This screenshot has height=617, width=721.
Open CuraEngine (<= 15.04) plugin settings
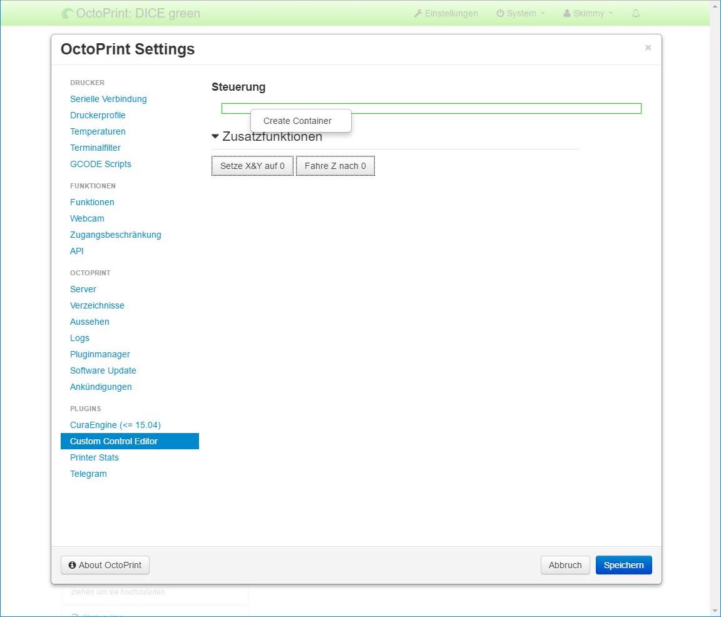[x=115, y=425]
